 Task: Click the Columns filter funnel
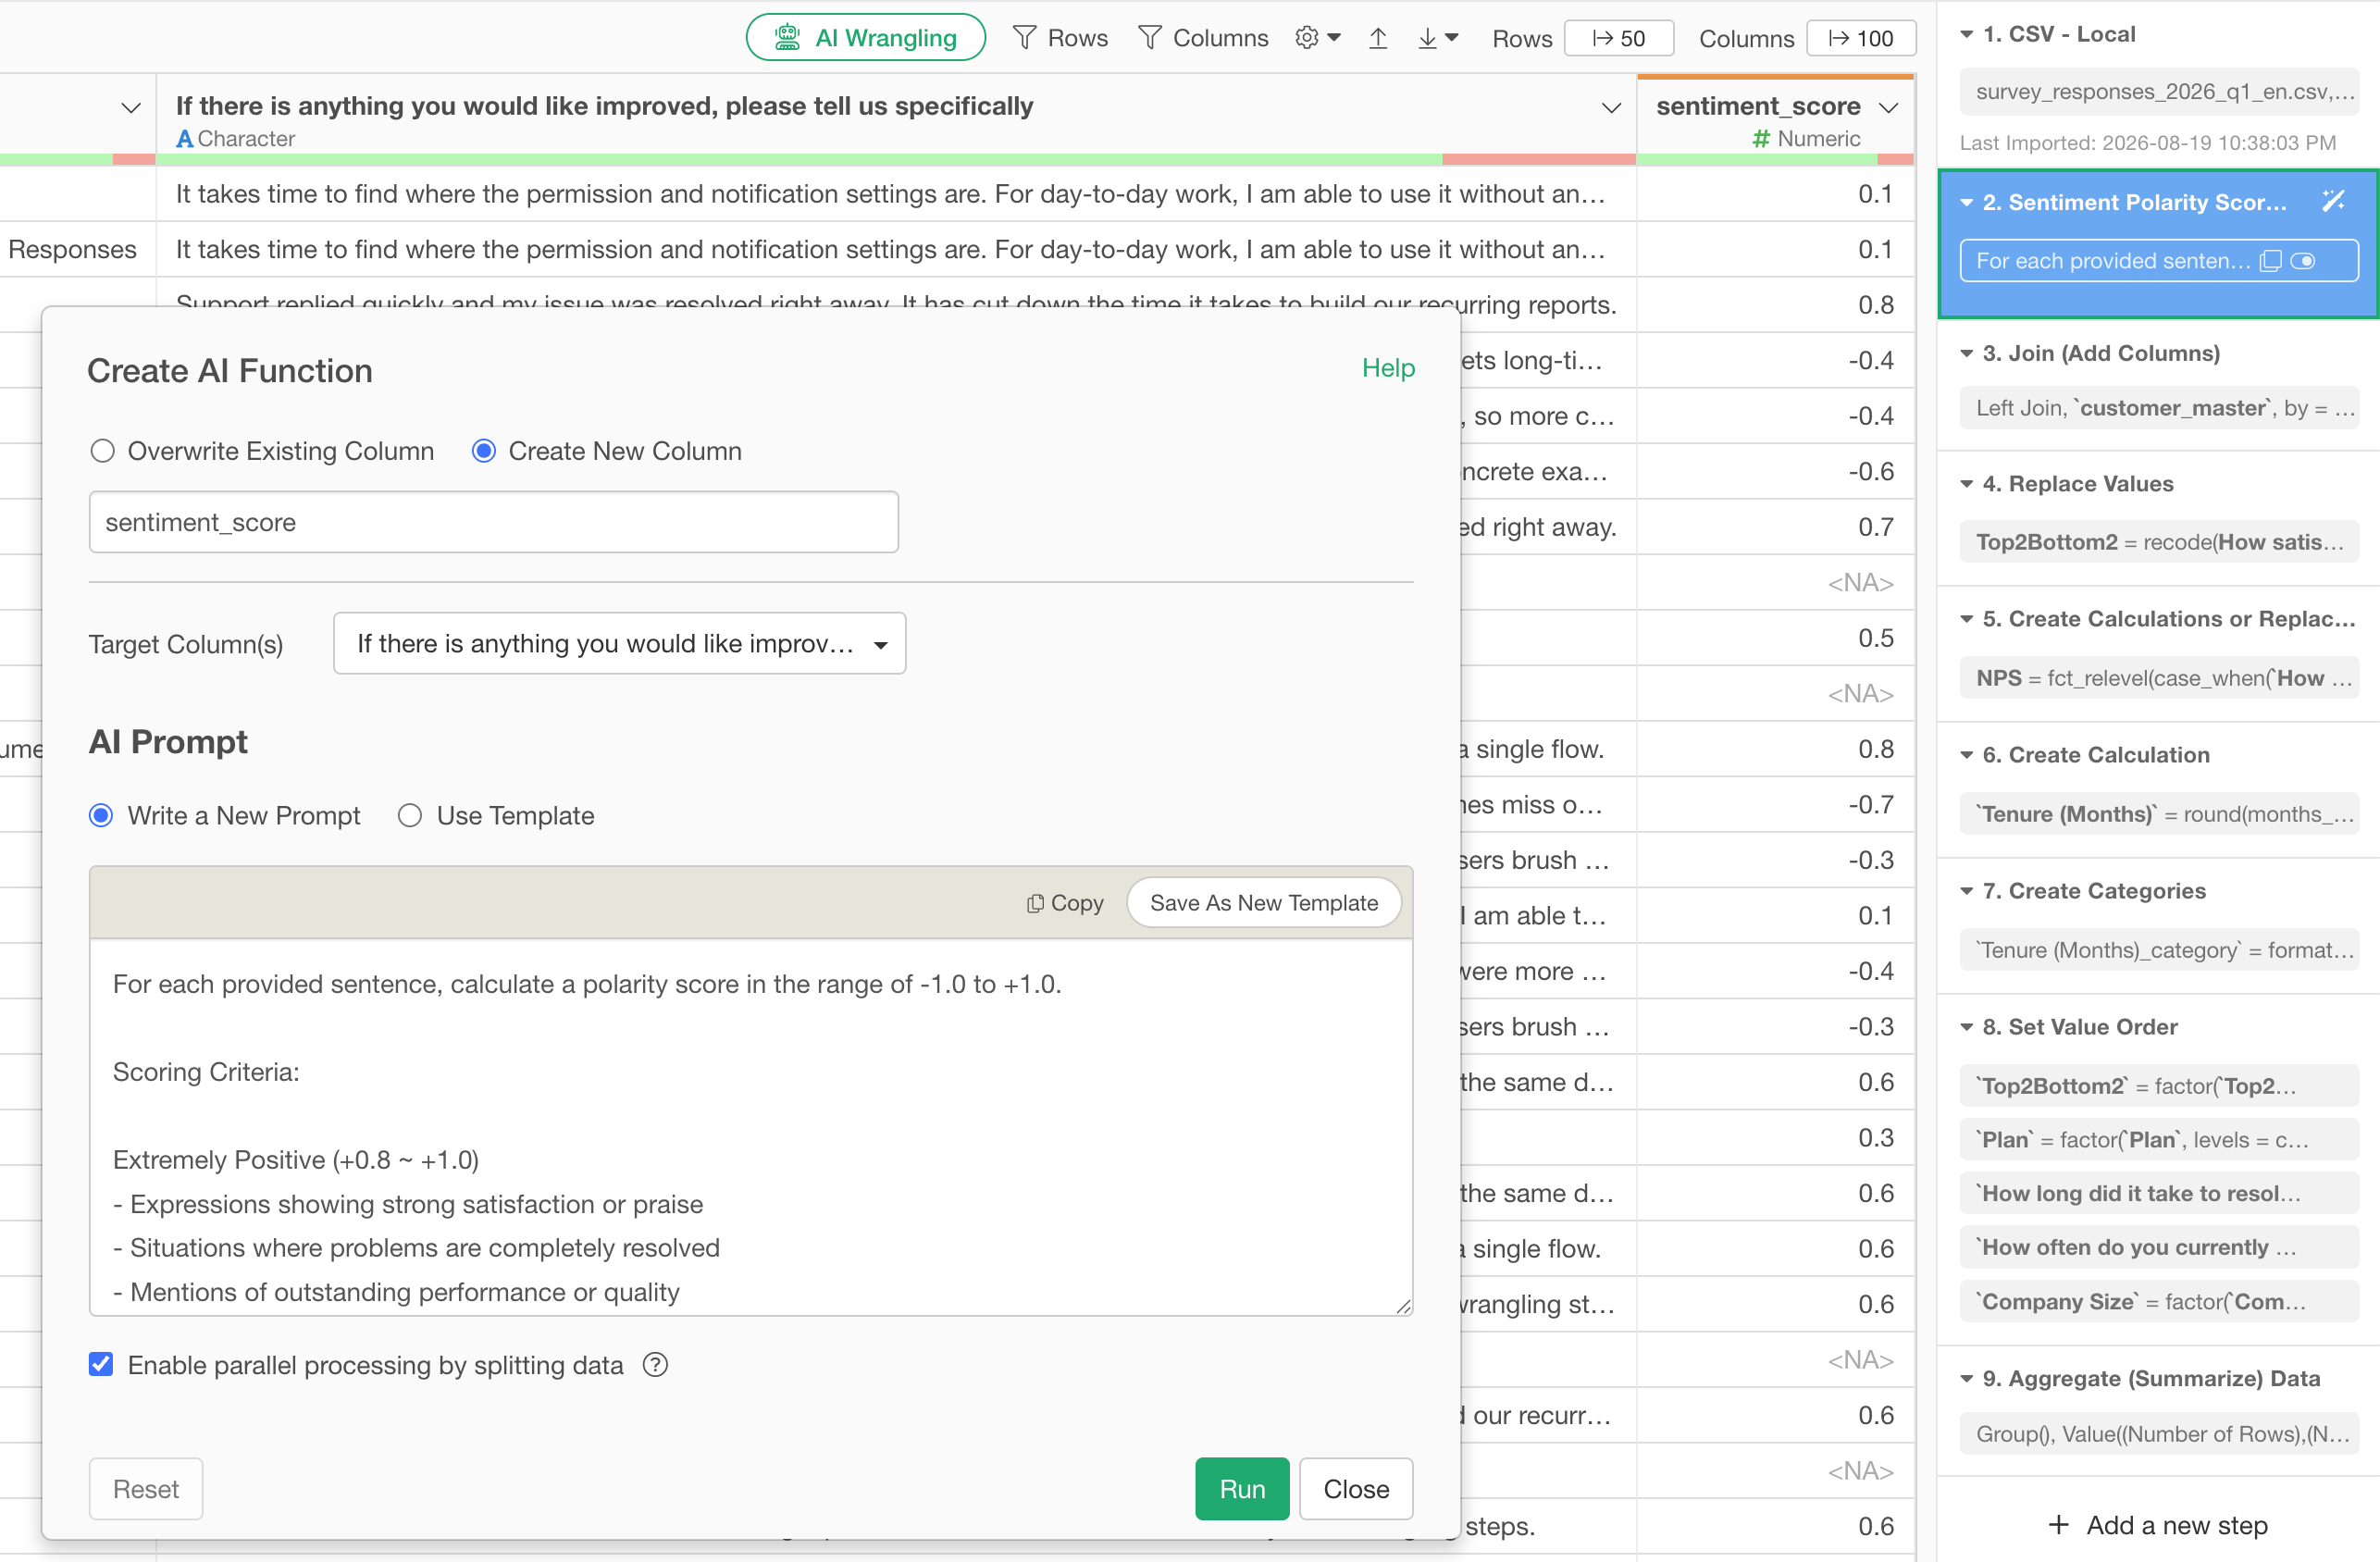1150,38
